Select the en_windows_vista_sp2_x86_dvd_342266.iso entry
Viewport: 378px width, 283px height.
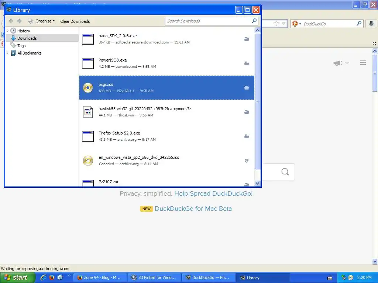(166, 161)
